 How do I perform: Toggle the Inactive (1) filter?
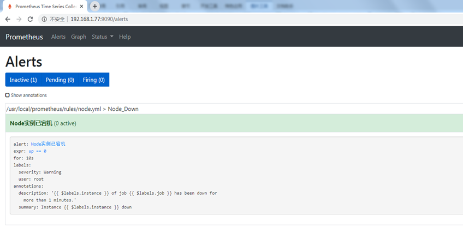click(23, 80)
